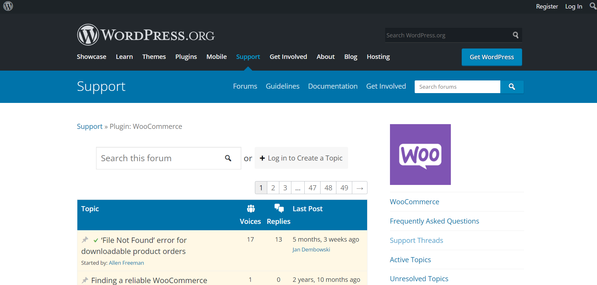The image size is (597, 285).
Task: Open the '5 months, 3 weeks ago' last post
Action: click(326, 239)
